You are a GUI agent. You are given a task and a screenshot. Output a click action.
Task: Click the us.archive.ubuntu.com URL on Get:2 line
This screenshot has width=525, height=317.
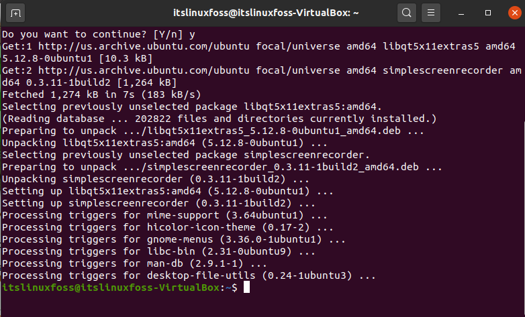(144, 70)
